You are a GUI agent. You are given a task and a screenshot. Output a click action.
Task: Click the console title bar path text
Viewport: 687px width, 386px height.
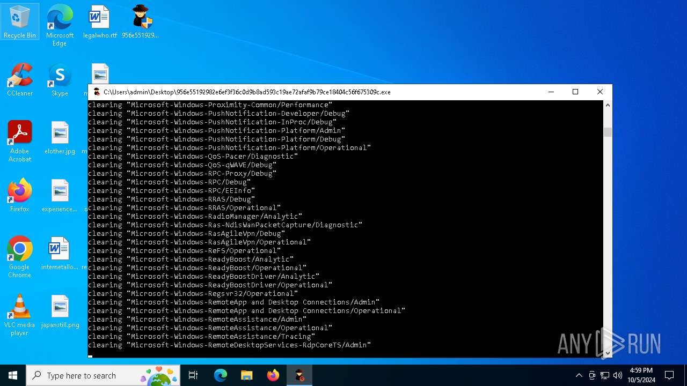click(x=247, y=92)
